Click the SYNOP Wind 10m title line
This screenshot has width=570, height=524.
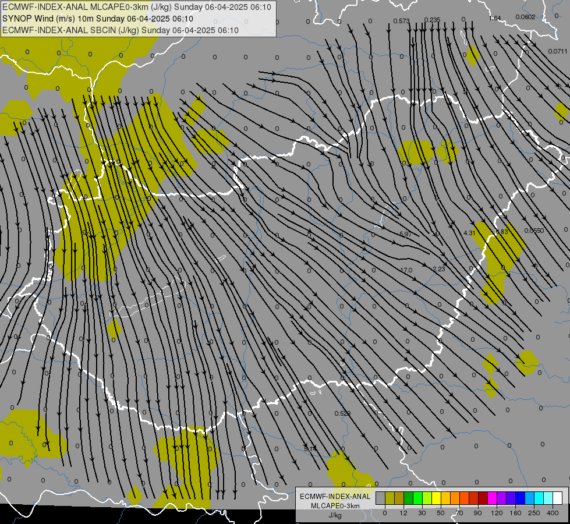click(98, 19)
